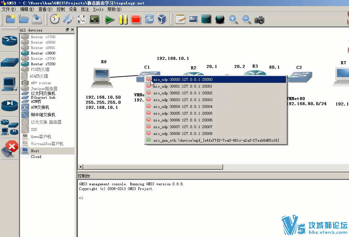This screenshot has height=237, width=349.
Task: Open the 编辑 menu
Action: tap(27, 9)
